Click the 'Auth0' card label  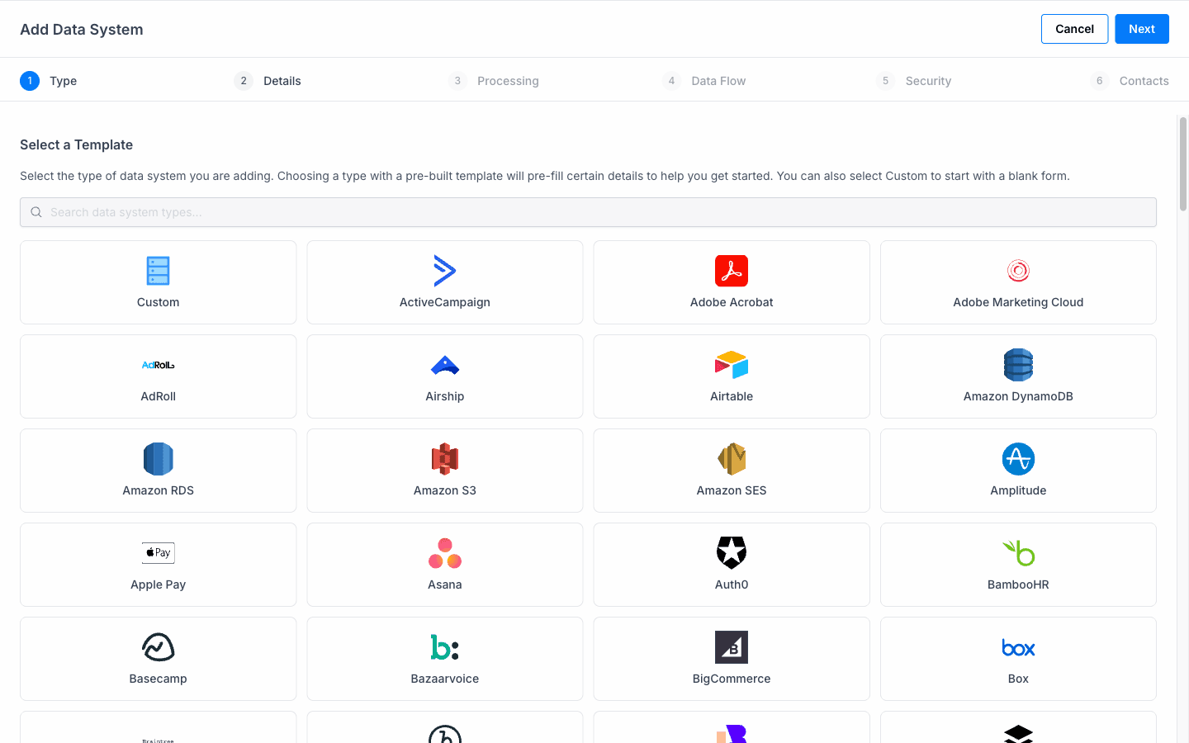[x=732, y=584]
